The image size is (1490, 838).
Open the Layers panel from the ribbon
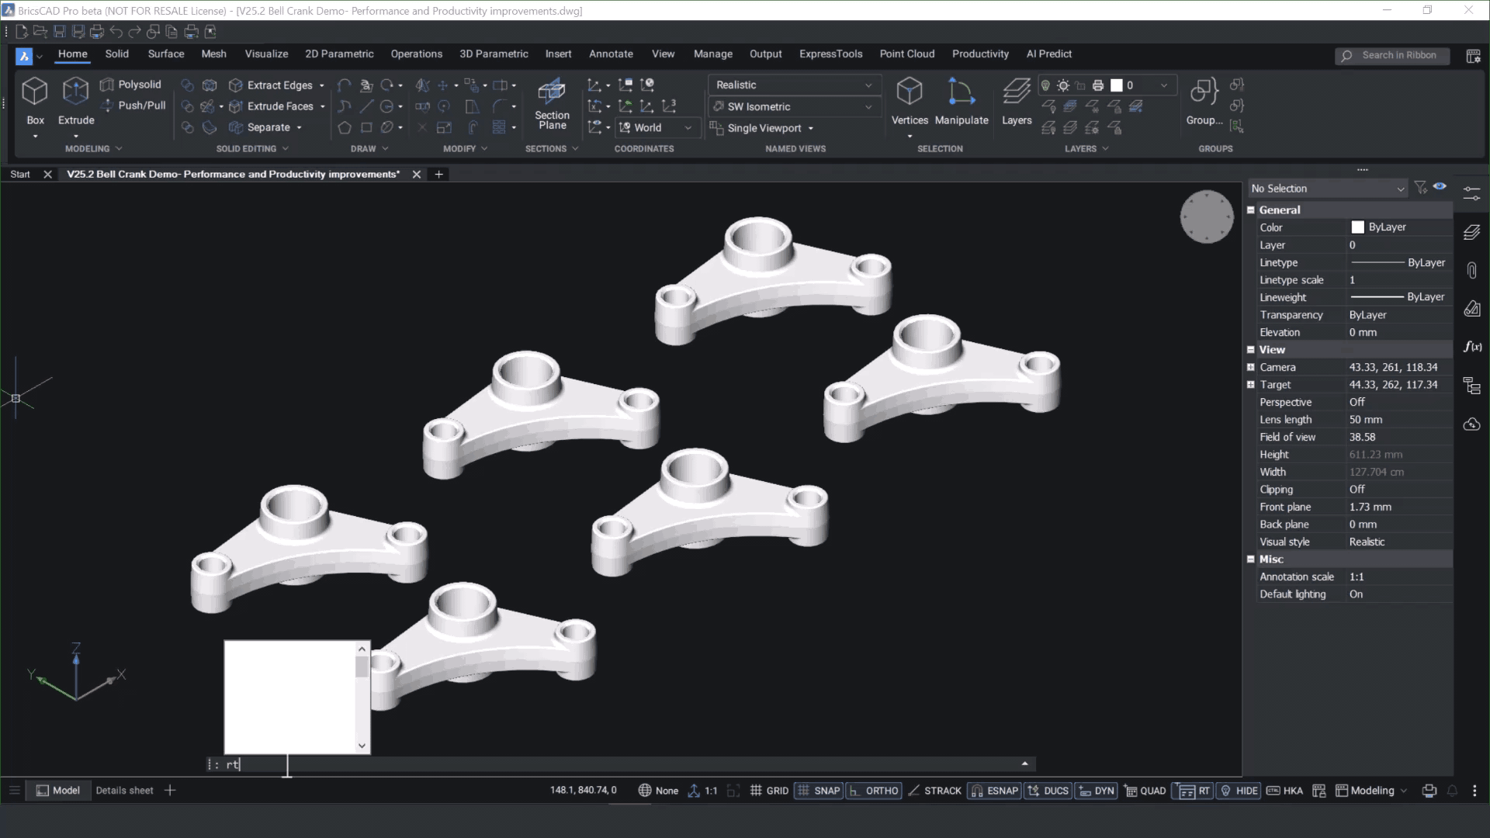pyautogui.click(x=1016, y=101)
